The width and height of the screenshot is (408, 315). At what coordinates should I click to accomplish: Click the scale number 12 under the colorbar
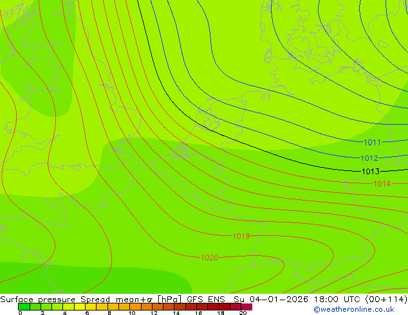pos(154,313)
